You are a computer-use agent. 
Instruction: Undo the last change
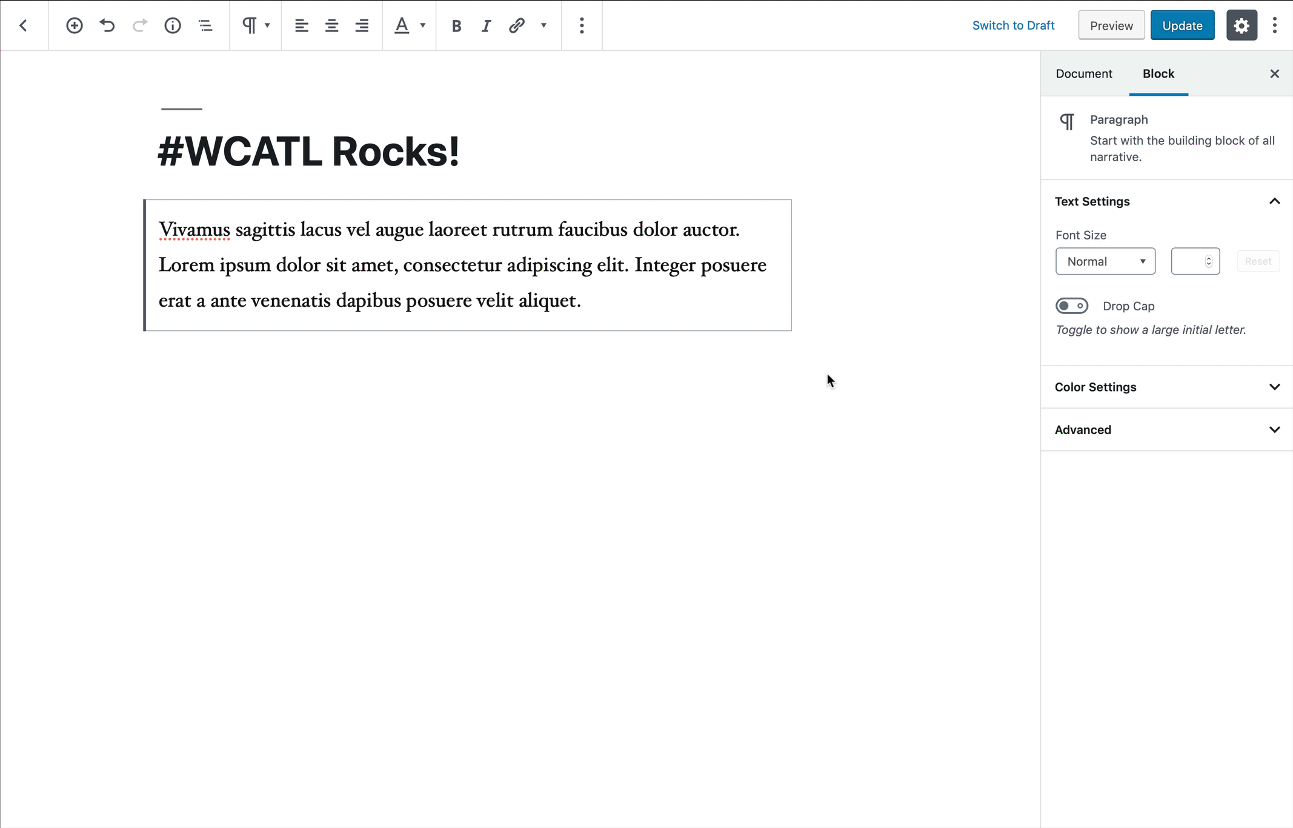[107, 25]
